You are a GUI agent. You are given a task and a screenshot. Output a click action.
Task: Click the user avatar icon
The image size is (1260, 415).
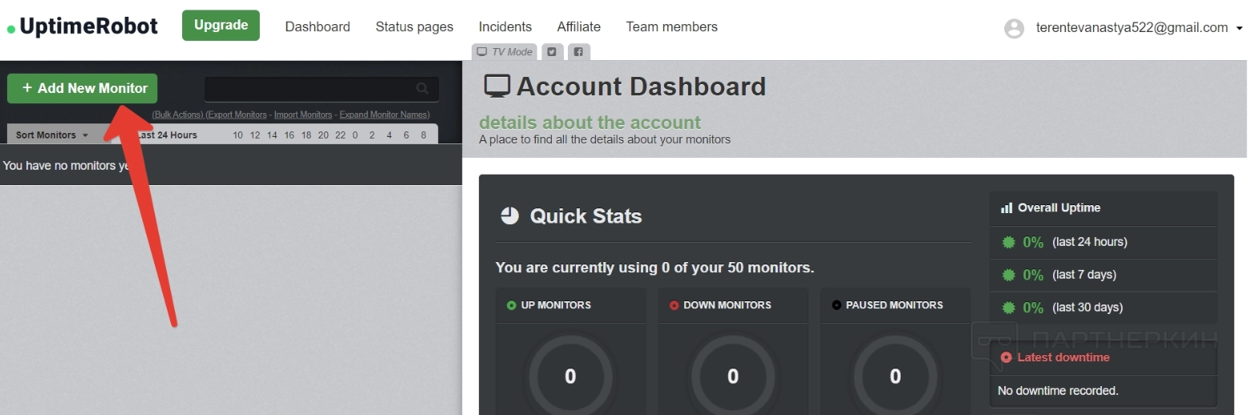pos(1014,29)
